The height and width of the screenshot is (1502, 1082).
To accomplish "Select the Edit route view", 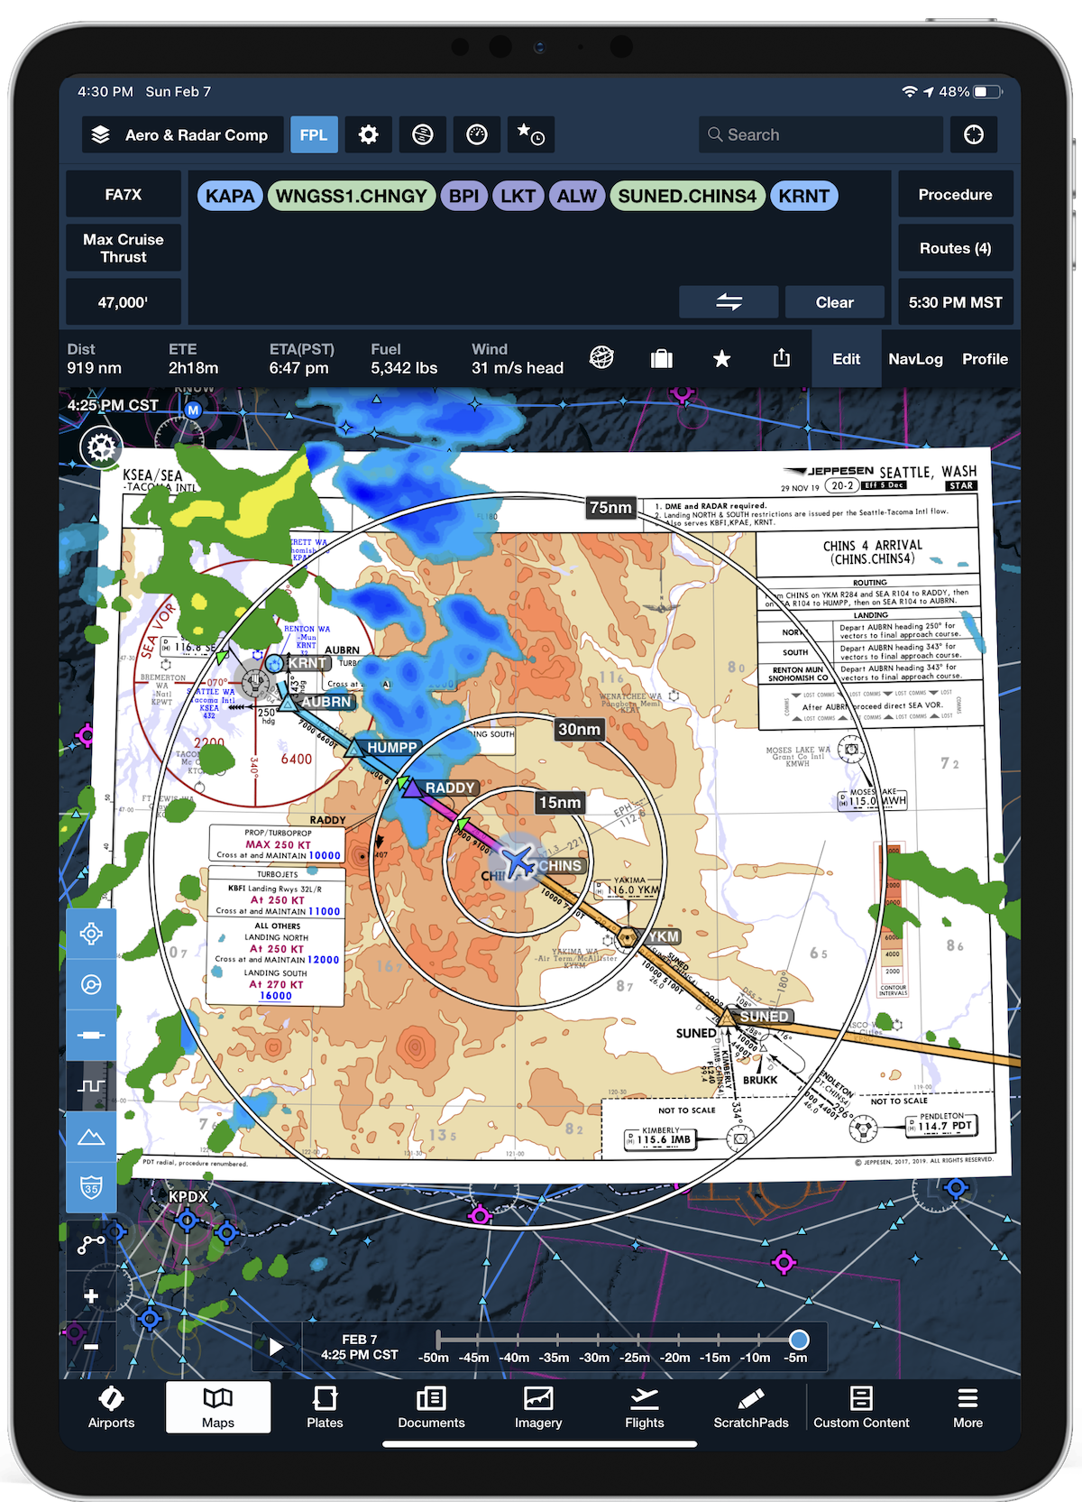I will click(x=846, y=359).
